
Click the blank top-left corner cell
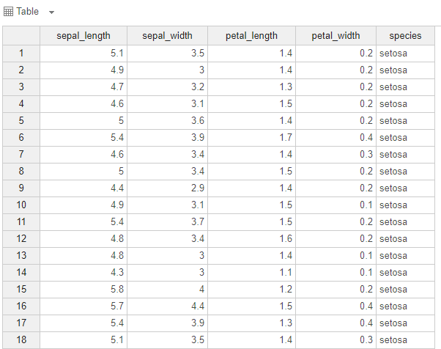coord(21,36)
